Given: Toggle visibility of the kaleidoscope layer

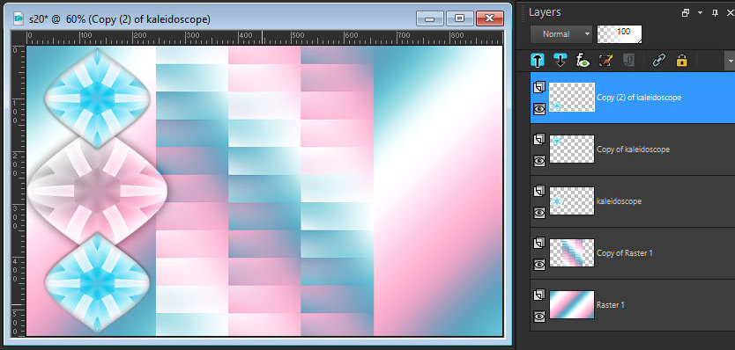Looking at the screenshot, I should (x=539, y=213).
